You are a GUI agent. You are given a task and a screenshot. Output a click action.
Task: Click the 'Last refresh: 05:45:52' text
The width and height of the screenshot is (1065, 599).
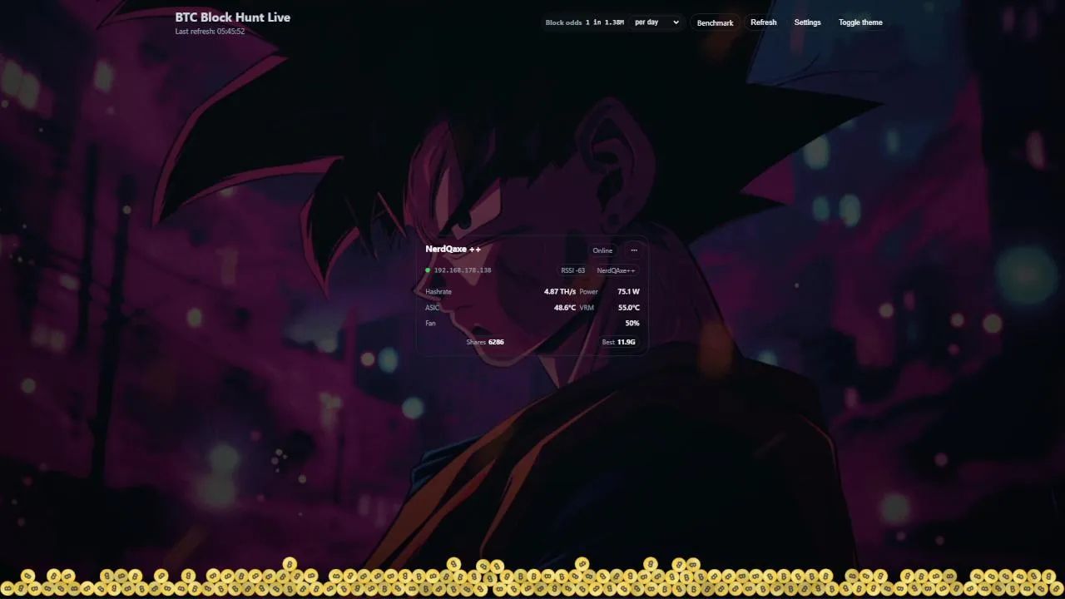pyautogui.click(x=210, y=32)
